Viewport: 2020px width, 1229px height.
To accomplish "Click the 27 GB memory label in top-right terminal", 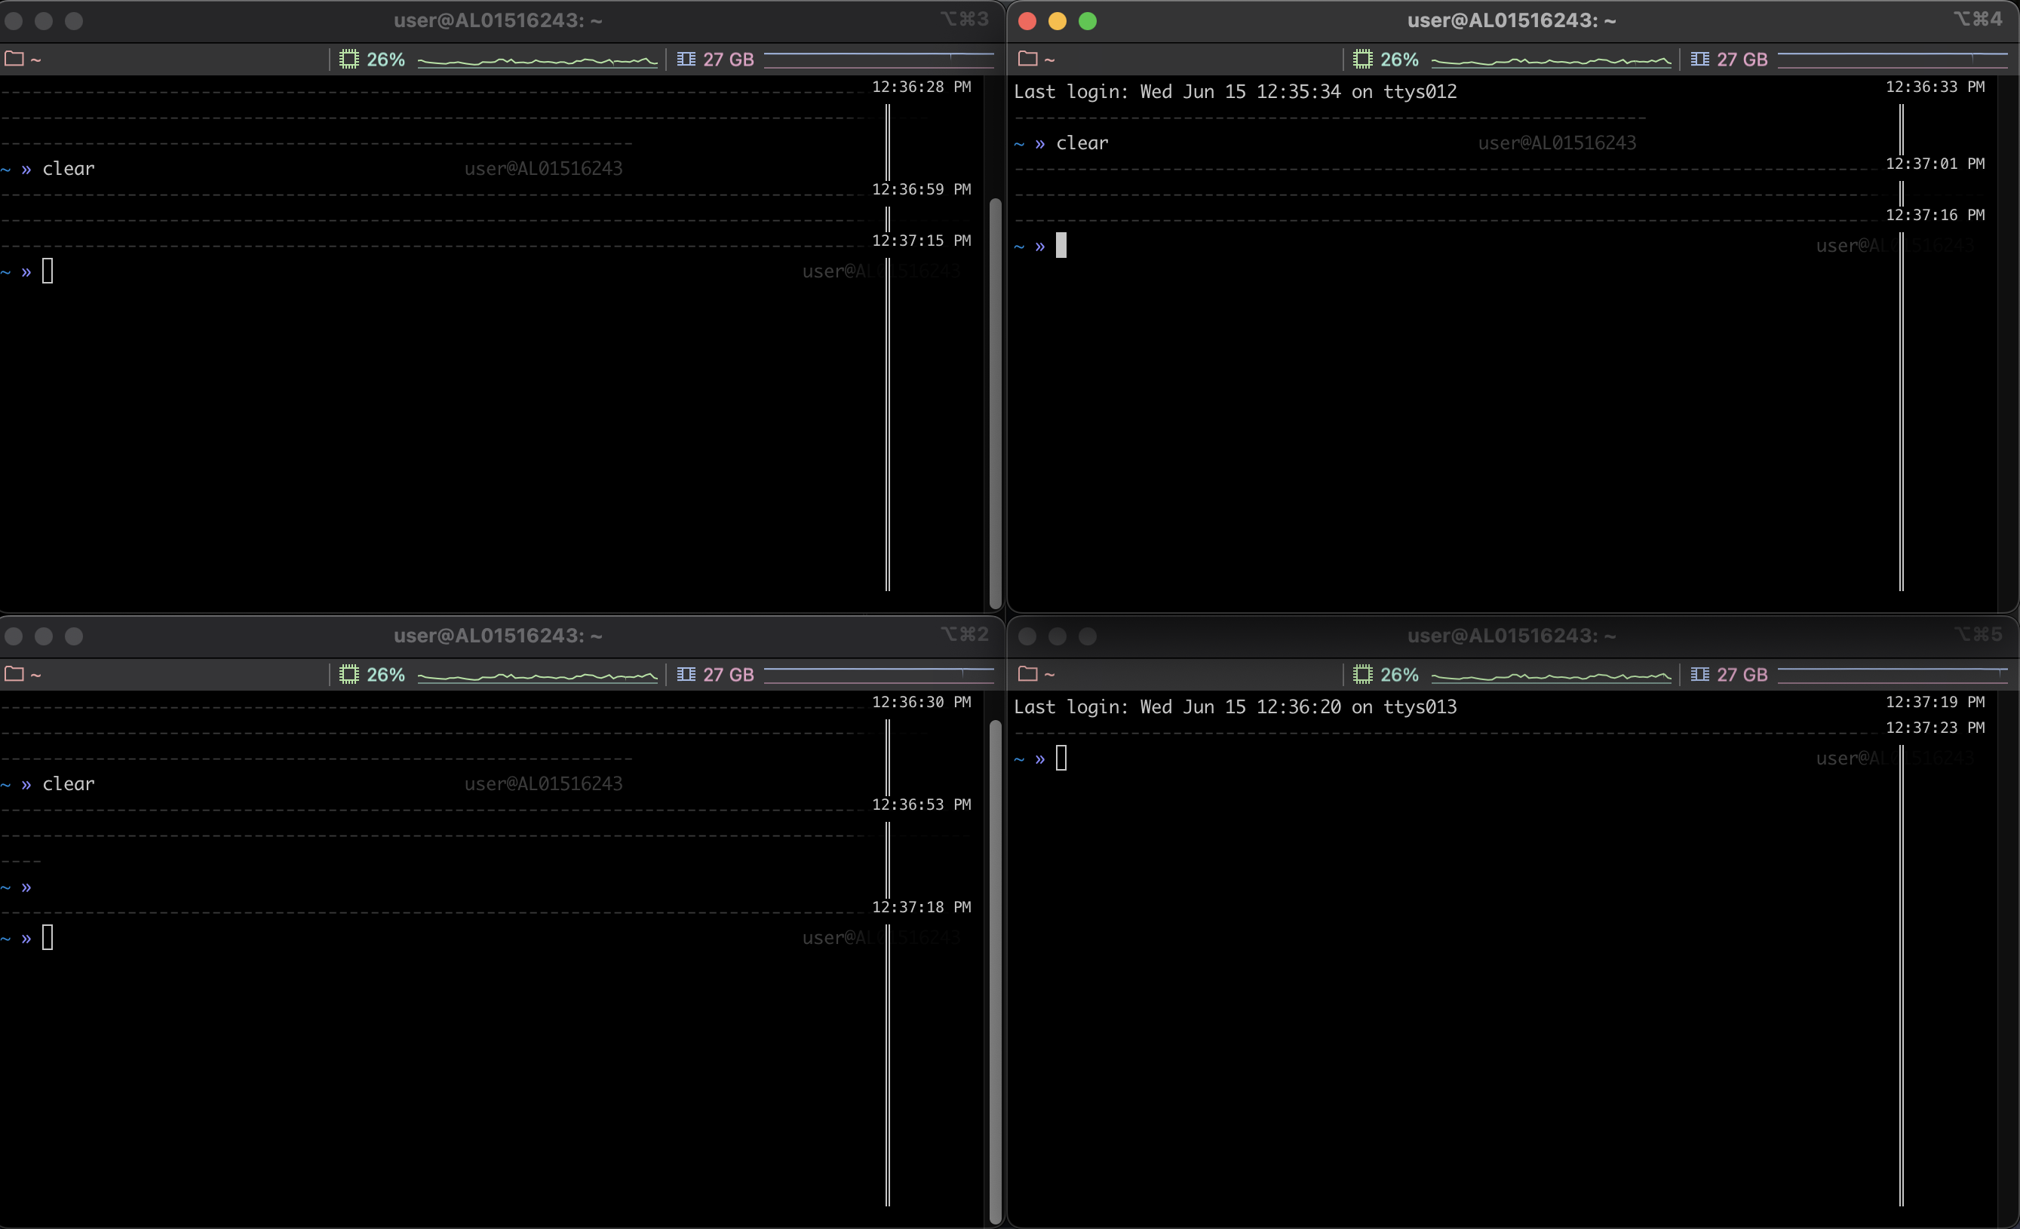I will 1742,59.
